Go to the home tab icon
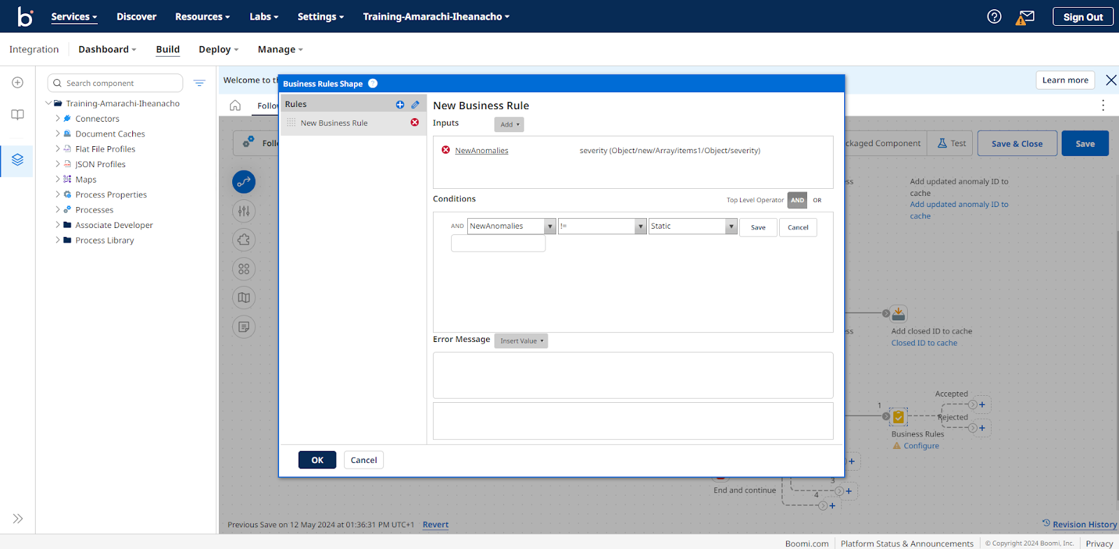The image size is (1119, 549). tap(235, 106)
